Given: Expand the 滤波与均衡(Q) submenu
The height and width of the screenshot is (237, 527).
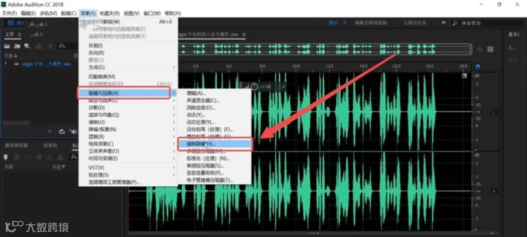Looking at the screenshot, I should 128,114.
